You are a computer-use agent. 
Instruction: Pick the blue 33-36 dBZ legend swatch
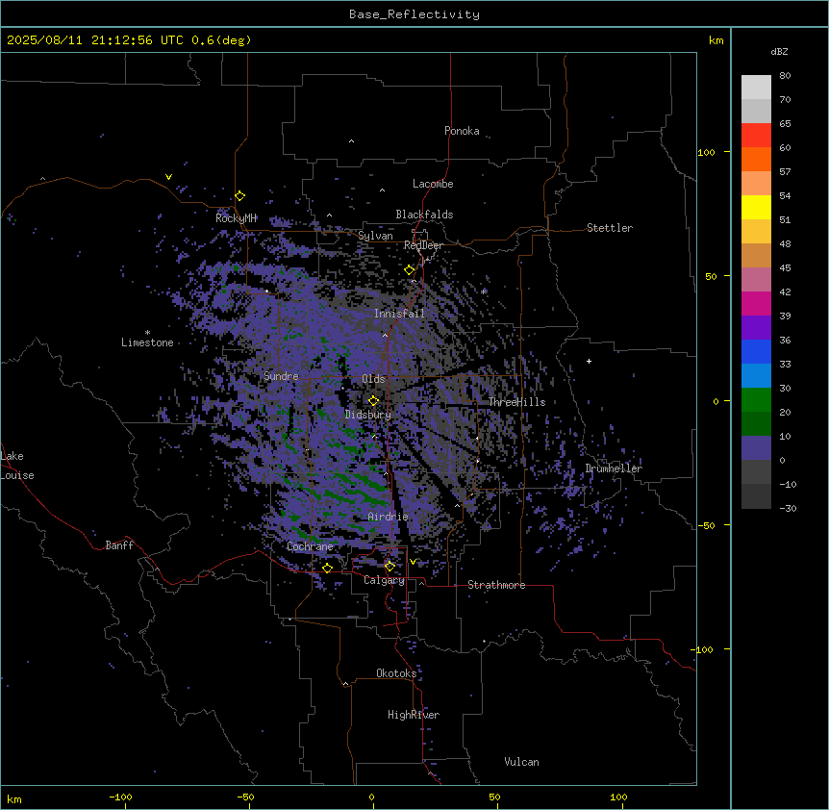pyautogui.click(x=756, y=351)
